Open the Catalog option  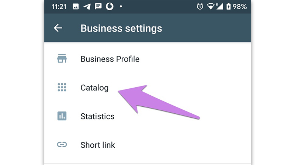(x=94, y=88)
